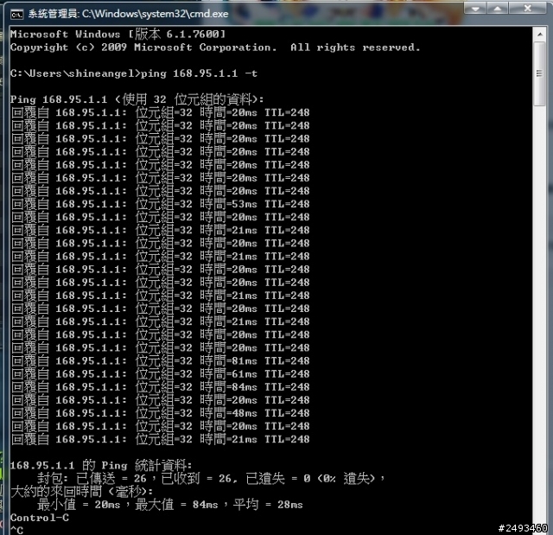
Task: Click the reply row with 時間=48ms
Action: pyautogui.click(x=161, y=413)
